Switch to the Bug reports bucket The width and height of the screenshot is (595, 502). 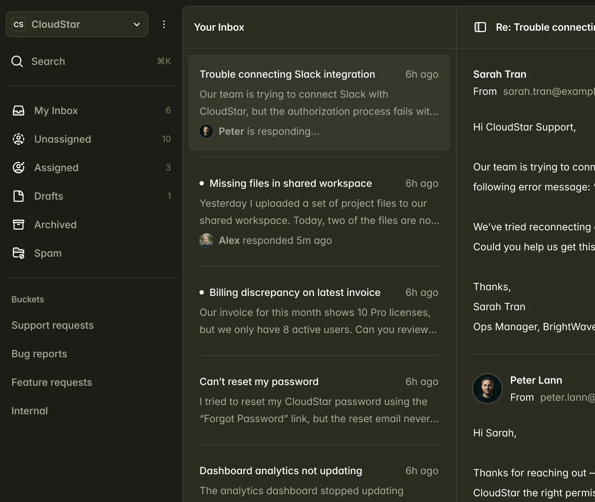pyautogui.click(x=39, y=353)
